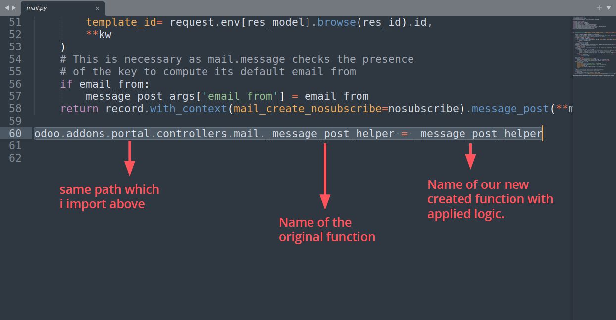Image resolution: width=616 pixels, height=320 pixels.
Task: Click the string 'email_from' inside brackets
Action: coord(240,96)
